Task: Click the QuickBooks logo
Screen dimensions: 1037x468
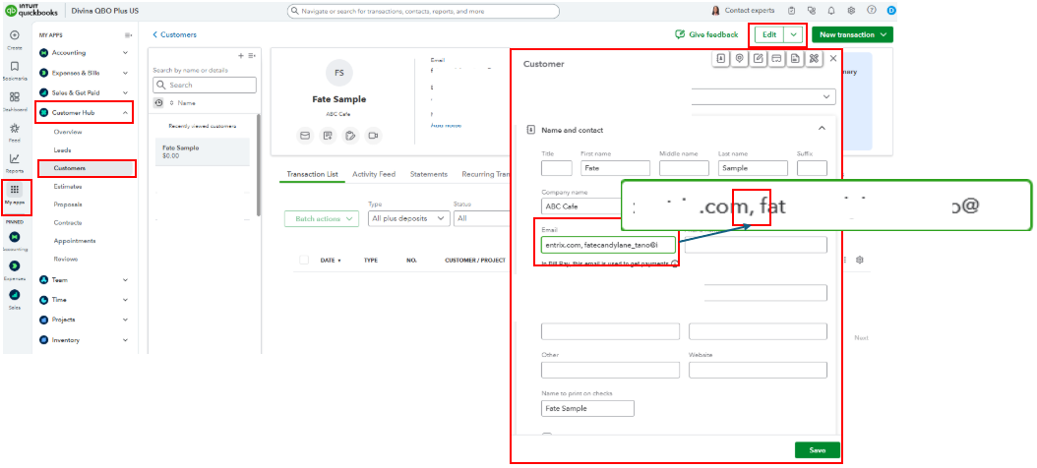Action: point(31,11)
